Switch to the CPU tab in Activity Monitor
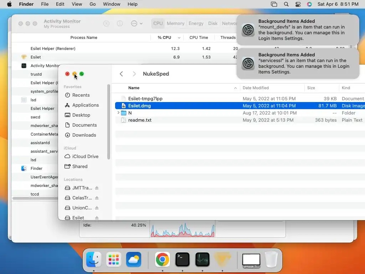 pos(158,24)
